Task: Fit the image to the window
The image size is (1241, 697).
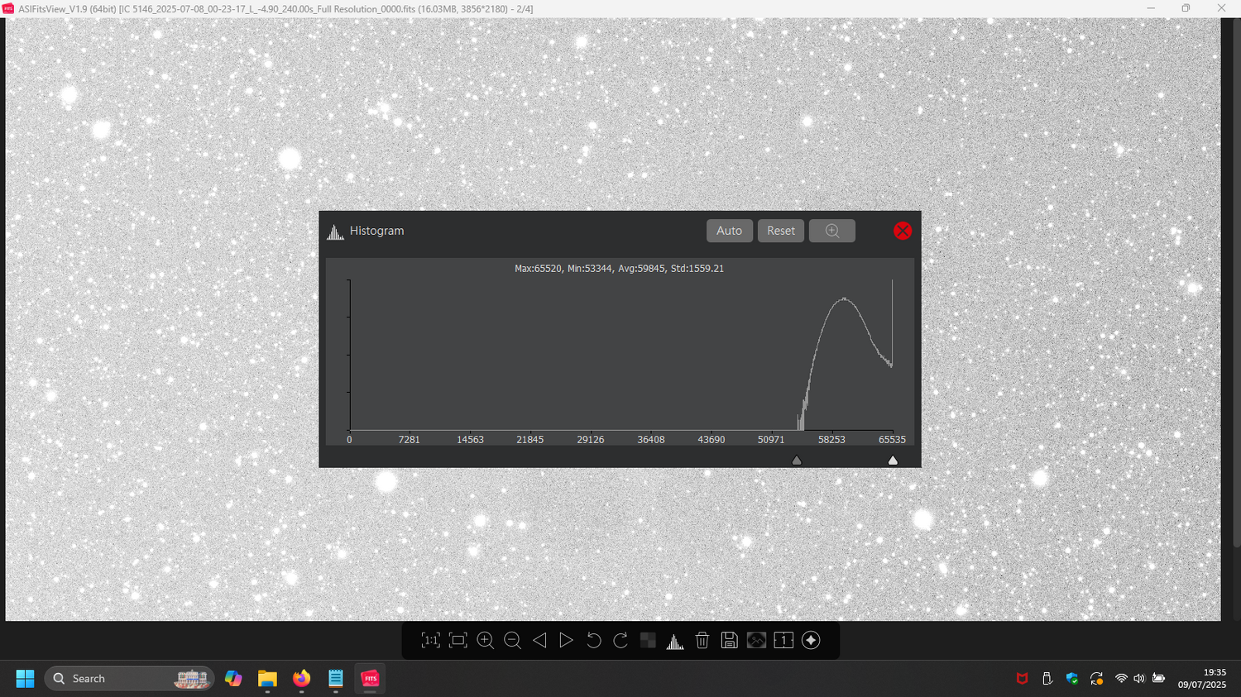Action: pyautogui.click(x=458, y=641)
